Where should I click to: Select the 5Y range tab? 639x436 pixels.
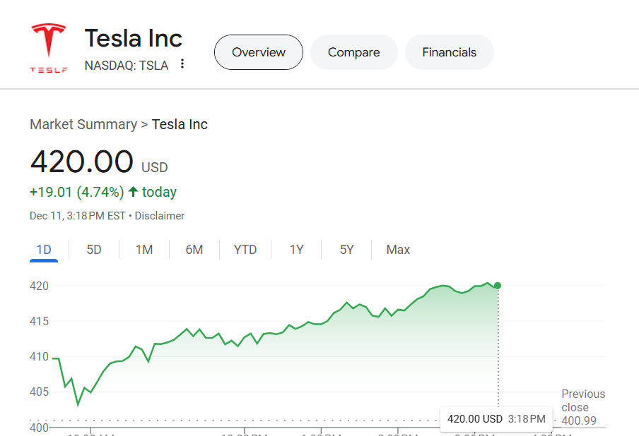coord(346,250)
